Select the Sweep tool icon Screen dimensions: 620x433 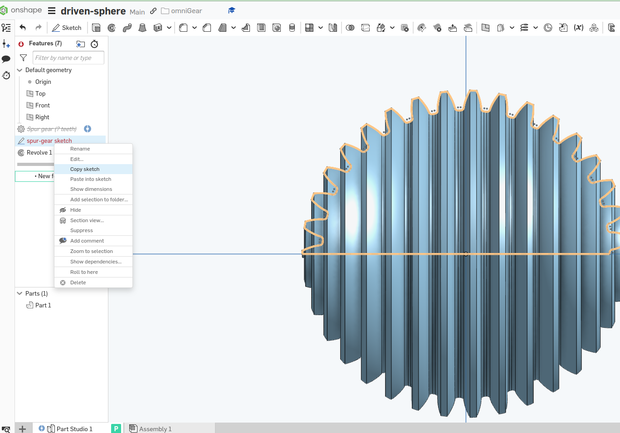point(127,28)
